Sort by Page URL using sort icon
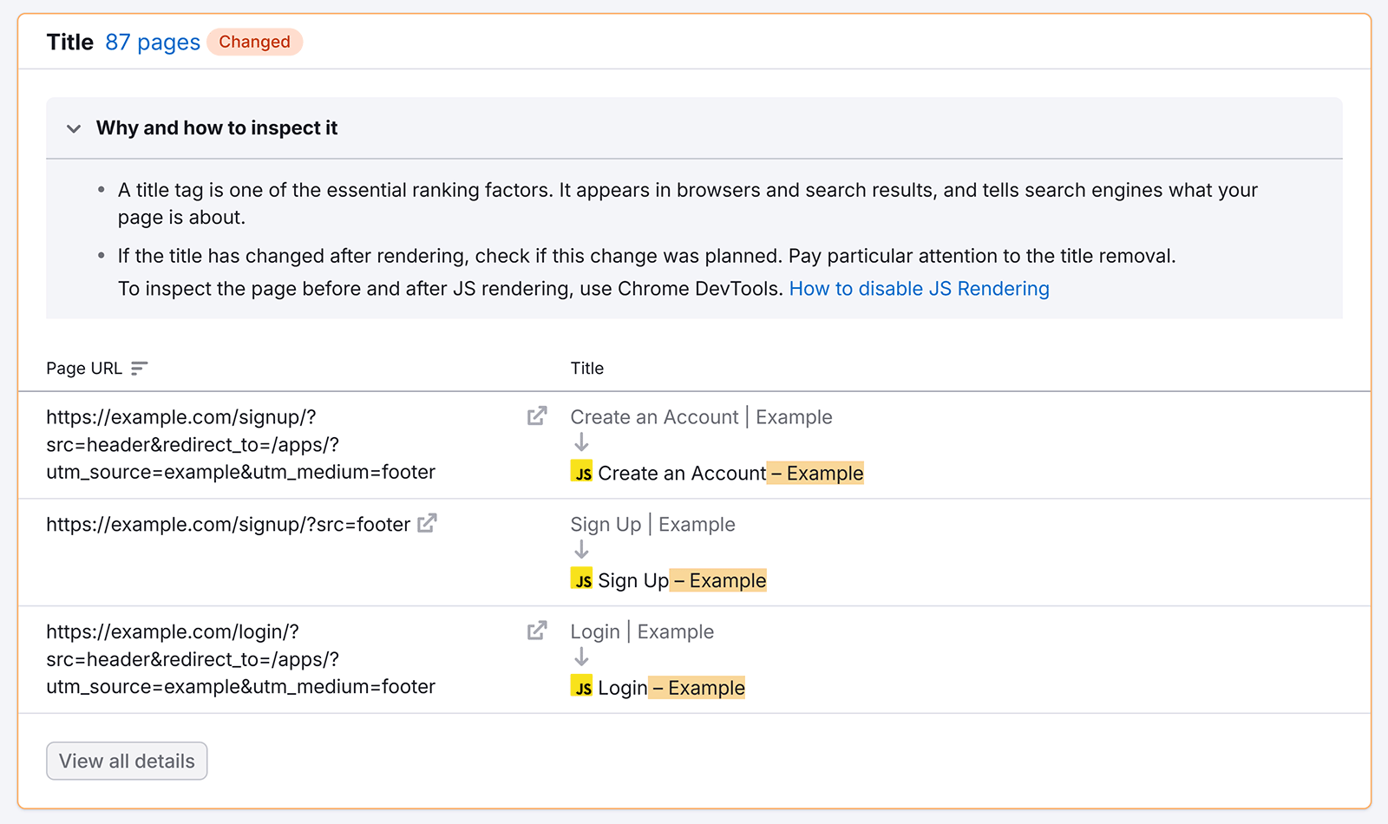Viewport: 1388px width, 824px height. coord(139,369)
